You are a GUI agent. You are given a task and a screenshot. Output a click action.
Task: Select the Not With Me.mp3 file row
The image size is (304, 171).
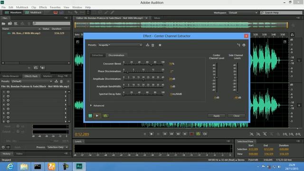coord(36,33)
